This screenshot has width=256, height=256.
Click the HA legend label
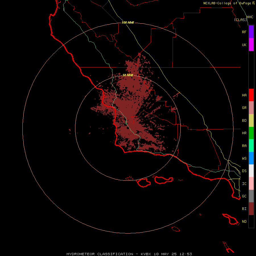tap(244, 95)
